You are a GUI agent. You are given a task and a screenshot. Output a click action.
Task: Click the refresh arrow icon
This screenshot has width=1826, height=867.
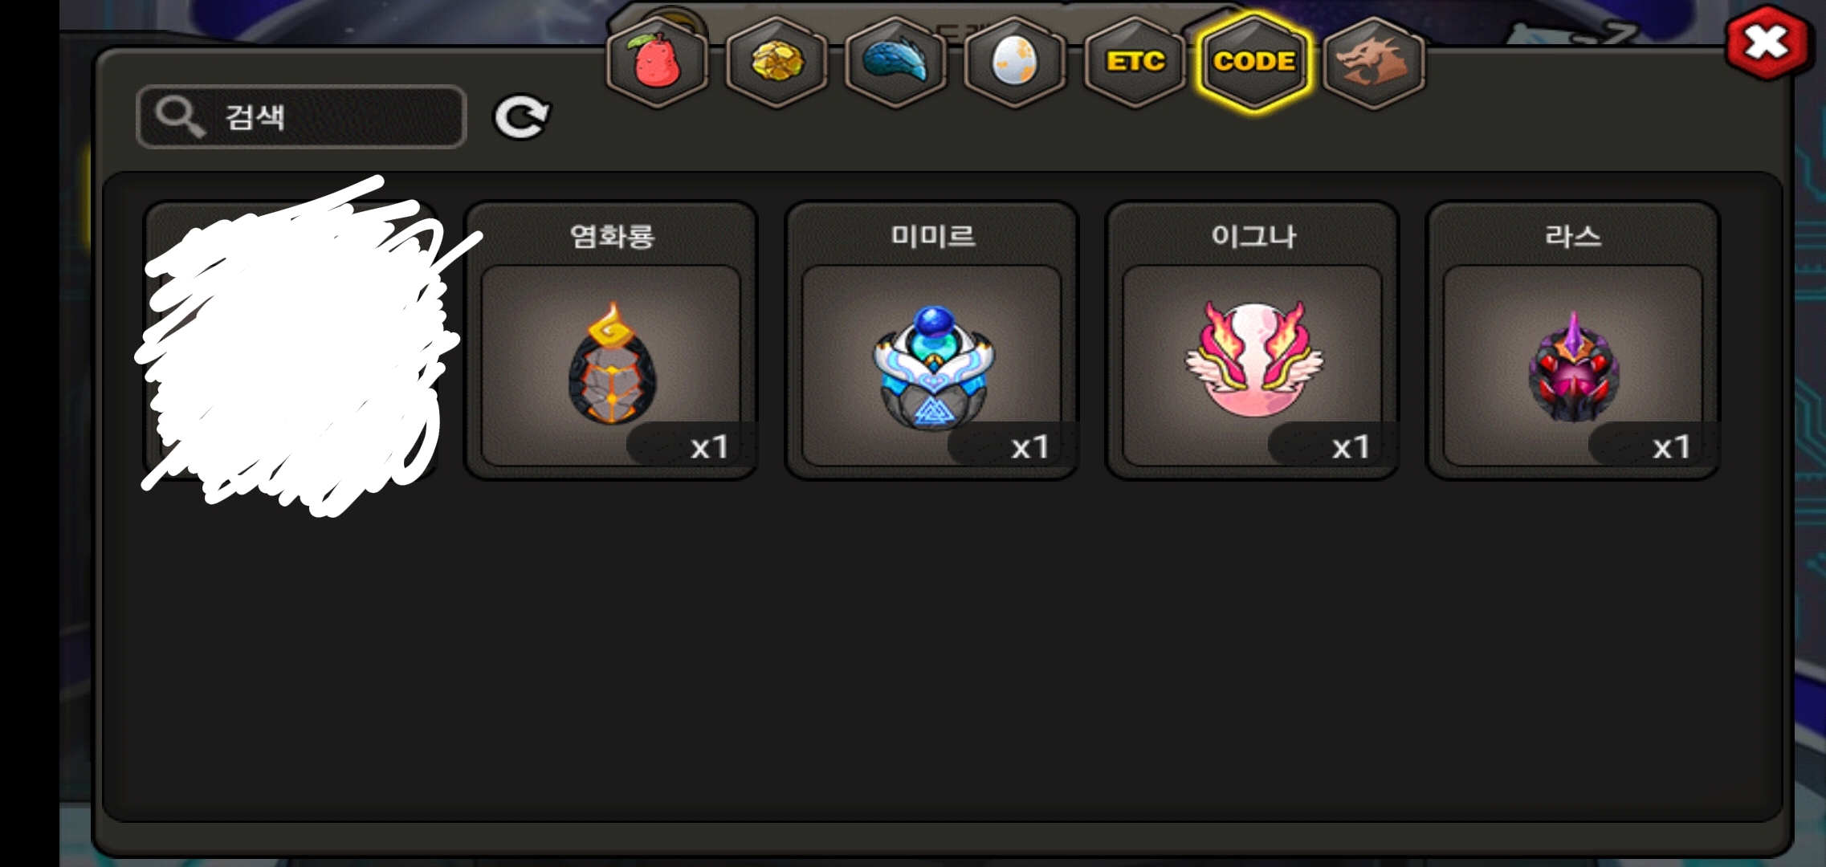coord(521,117)
